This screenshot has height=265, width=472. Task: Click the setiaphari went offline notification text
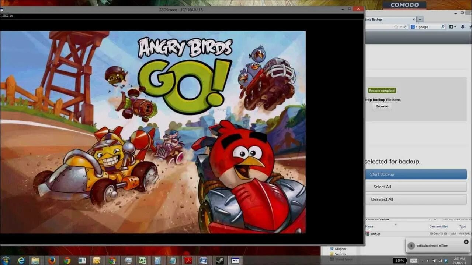(432, 245)
